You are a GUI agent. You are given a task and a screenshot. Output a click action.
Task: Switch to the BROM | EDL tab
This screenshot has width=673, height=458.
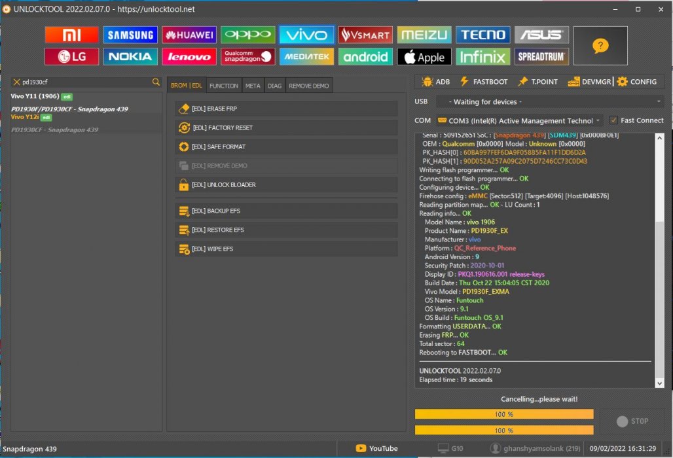tap(187, 85)
